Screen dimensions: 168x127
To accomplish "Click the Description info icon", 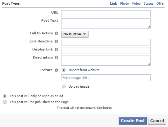I will tap(56, 57).
